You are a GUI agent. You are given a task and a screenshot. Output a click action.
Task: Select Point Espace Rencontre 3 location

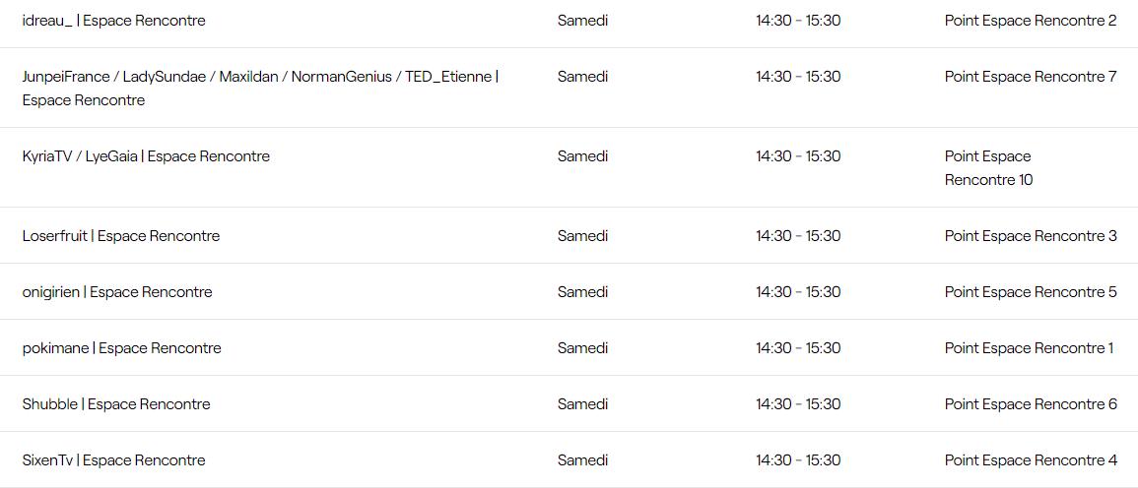click(1030, 236)
